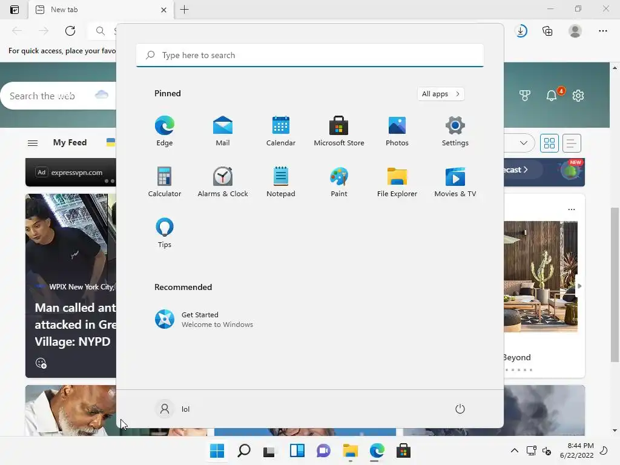The width and height of the screenshot is (620, 465).
Task: Open Man called anti NYPD news story
Action: click(x=71, y=286)
